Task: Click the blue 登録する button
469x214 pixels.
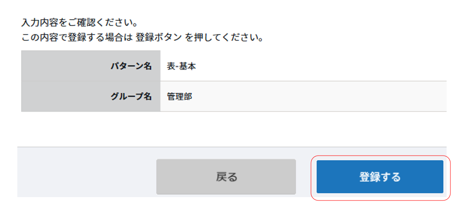Action: (x=379, y=177)
